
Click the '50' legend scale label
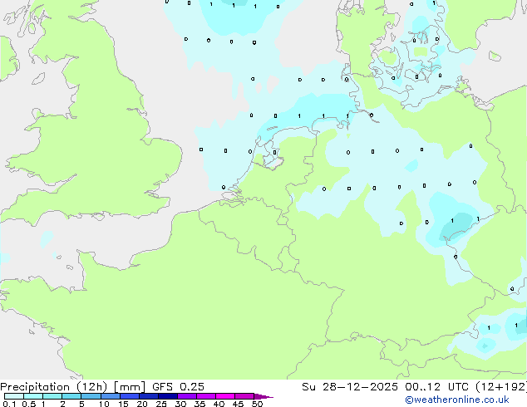[x=257, y=404]
